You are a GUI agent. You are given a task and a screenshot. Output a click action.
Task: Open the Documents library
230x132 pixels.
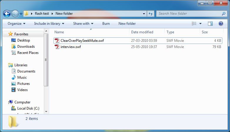click(x=26, y=71)
